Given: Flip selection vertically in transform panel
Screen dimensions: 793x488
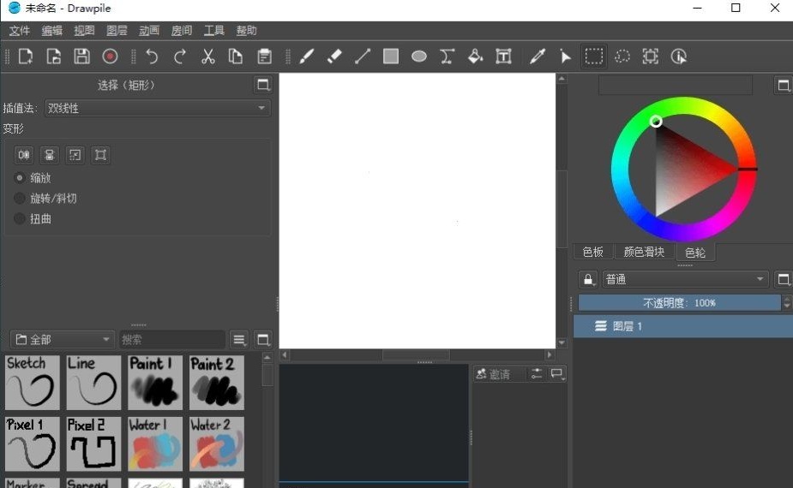Looking at the screenshot, I should (x=50, y=155).
